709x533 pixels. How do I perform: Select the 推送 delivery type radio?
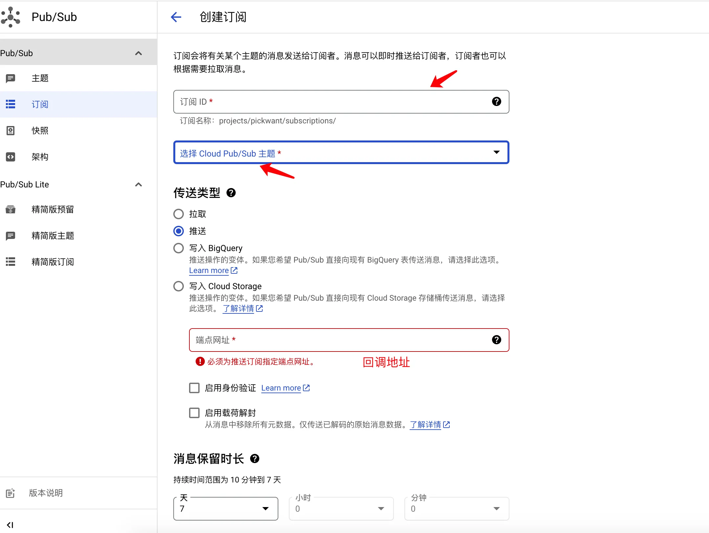tap(179, 231)
